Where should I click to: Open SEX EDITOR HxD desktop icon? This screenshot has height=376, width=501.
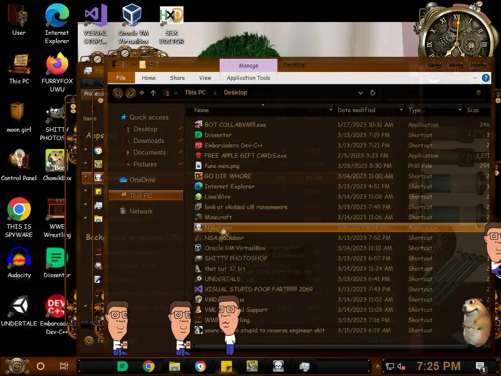coord(171,25)
